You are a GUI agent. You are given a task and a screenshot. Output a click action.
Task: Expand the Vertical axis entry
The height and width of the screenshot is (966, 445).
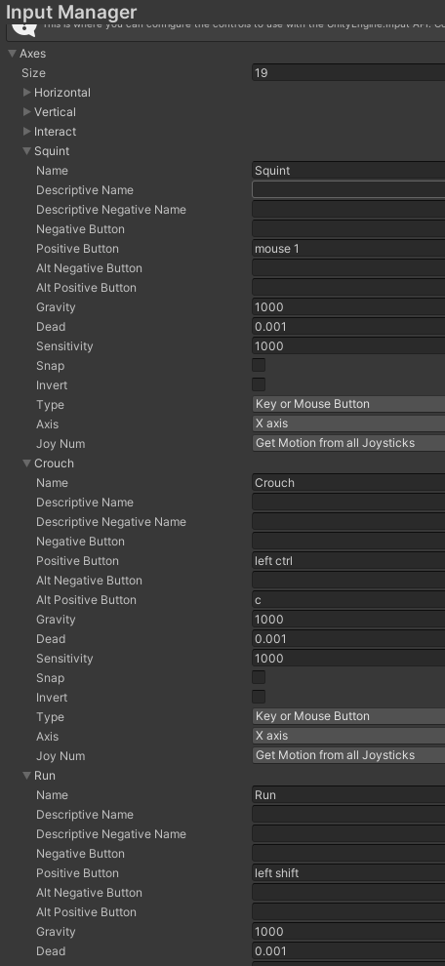click(x=27, y=112)
